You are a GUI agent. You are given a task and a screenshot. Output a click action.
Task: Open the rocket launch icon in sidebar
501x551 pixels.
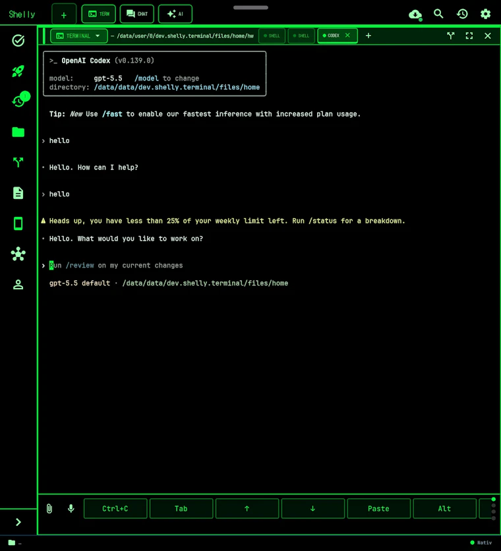(18, 71)
